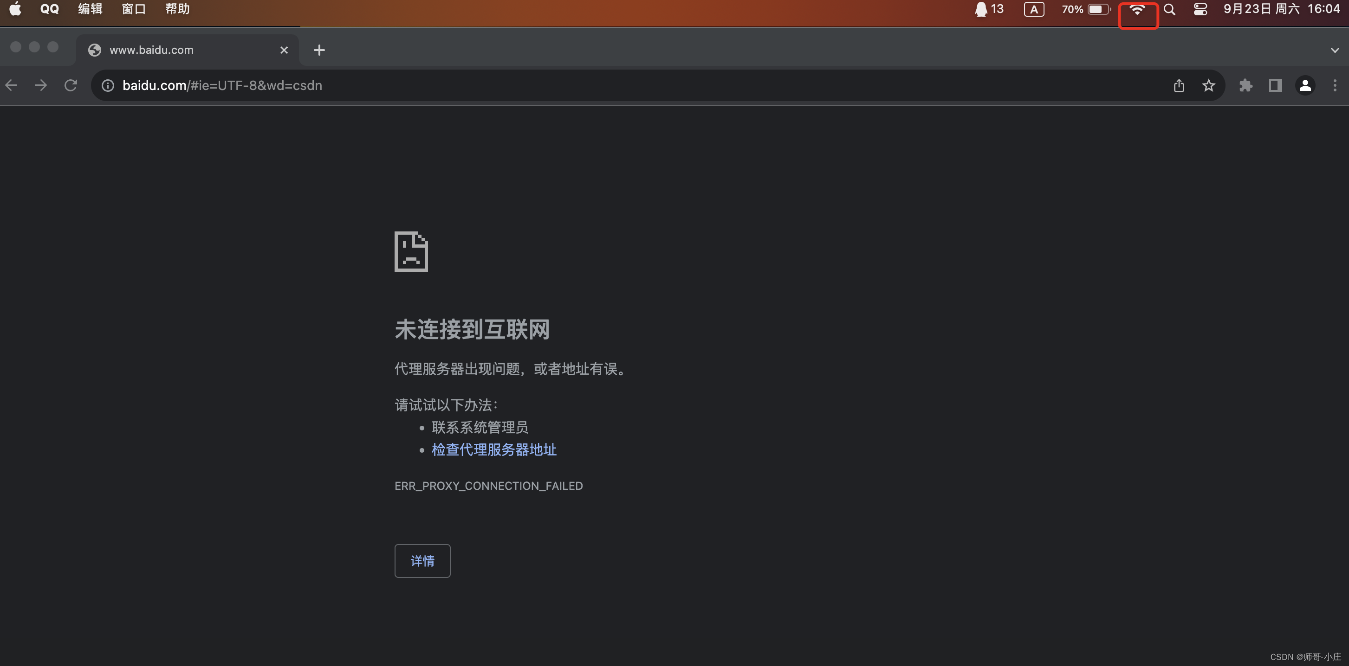
Task: Click the browser reload button
Action: (71, 85)
